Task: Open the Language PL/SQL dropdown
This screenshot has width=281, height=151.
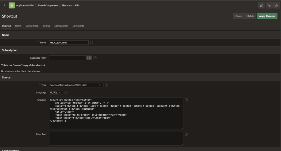Action: click(x=56, y=93)
